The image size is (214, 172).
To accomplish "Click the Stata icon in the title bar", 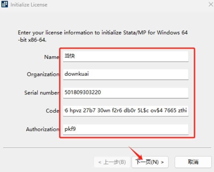I will pos(5,5).
